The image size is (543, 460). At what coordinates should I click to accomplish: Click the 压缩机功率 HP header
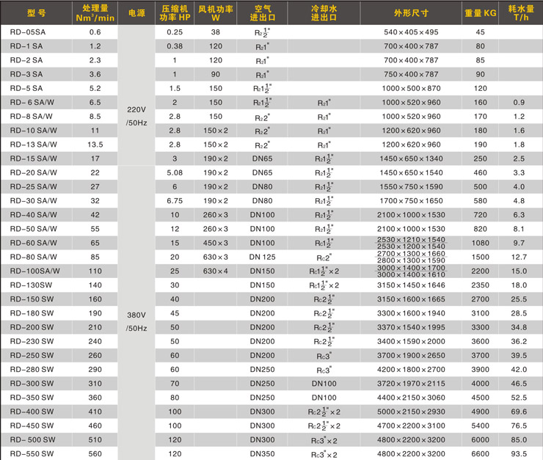(175, 13)
